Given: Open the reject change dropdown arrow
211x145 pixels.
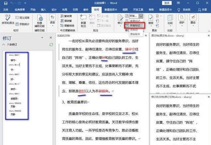Looking at the screenshot, I should point(161,16).
